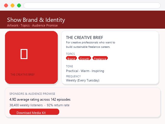165x124 pixels.
Task: Click the Download Media Kit button
Action: coord(34,112)
